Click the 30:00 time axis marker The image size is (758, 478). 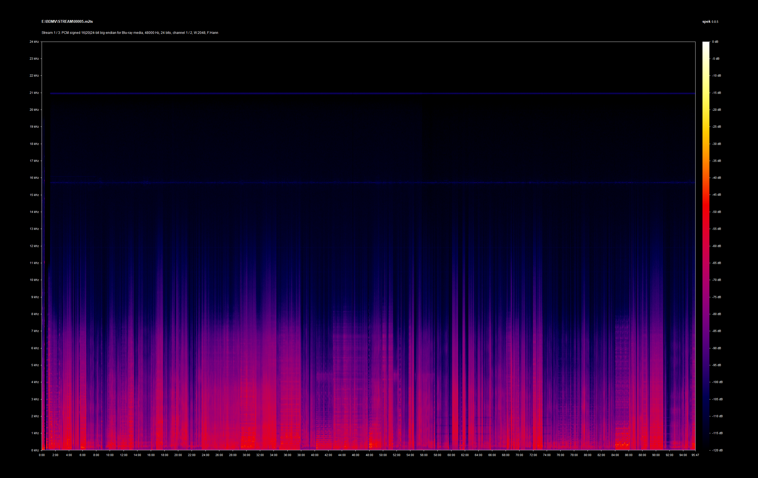coord(246,455)
